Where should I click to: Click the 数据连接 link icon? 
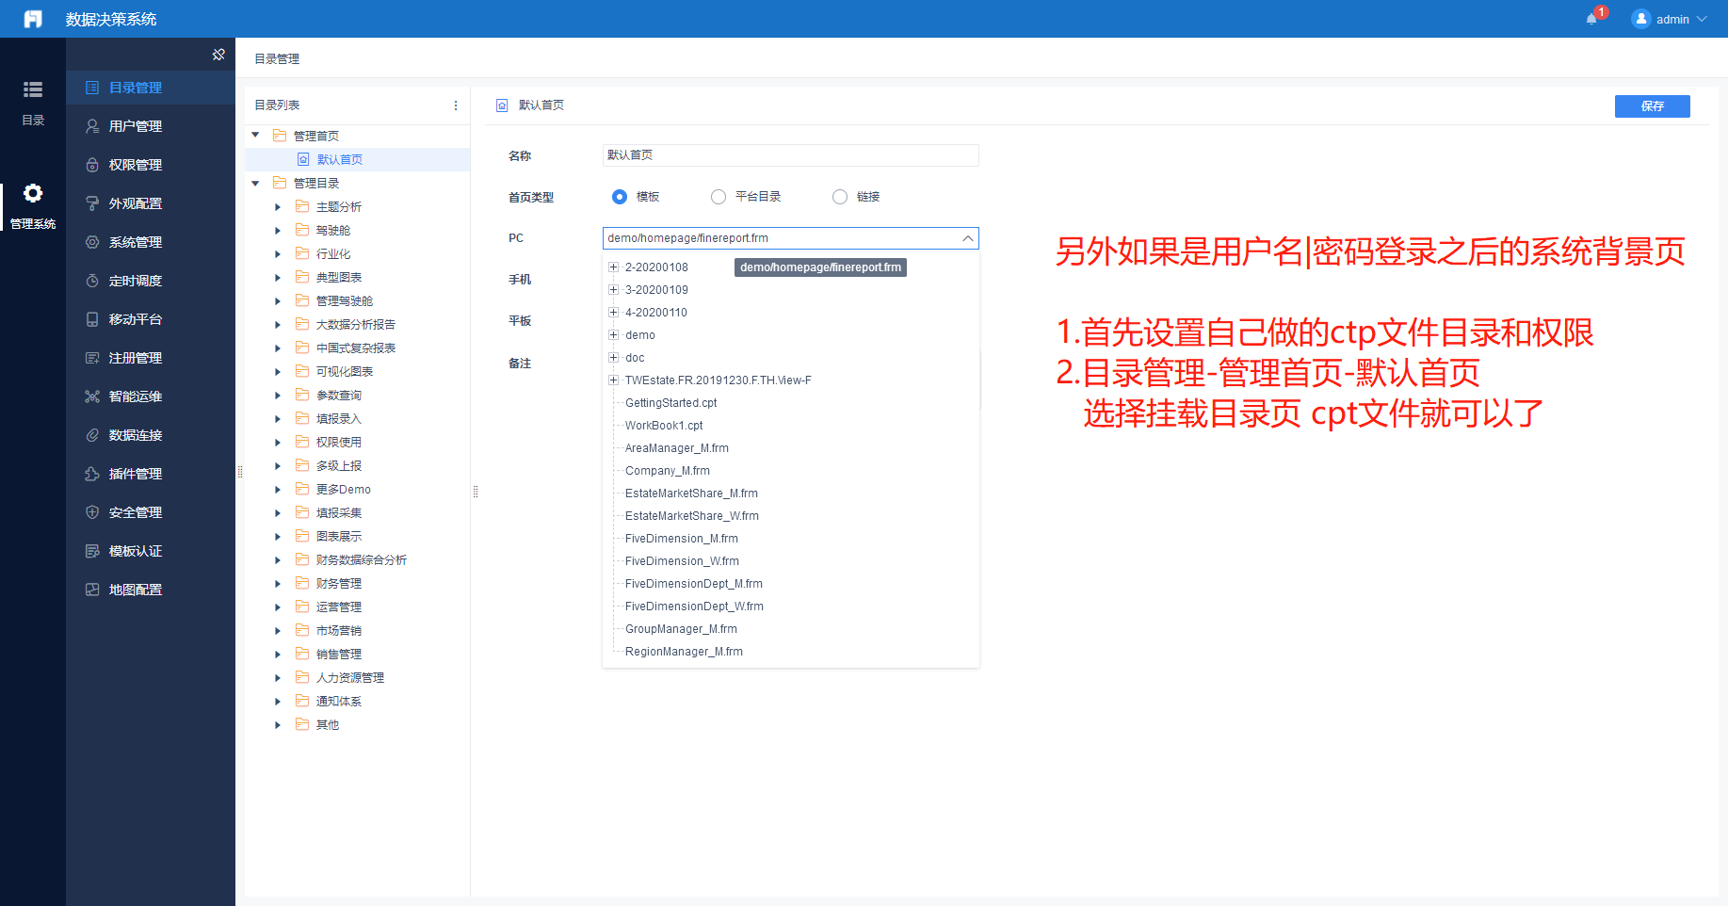coord(92,435)
